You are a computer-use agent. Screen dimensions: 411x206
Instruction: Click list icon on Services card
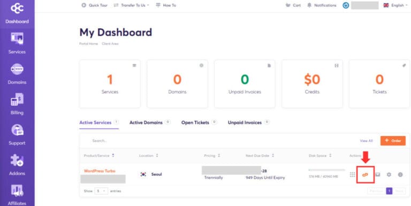tap(134, 66)
